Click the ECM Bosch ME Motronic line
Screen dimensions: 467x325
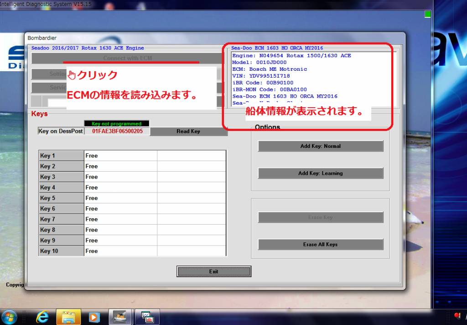coord(270,69)
